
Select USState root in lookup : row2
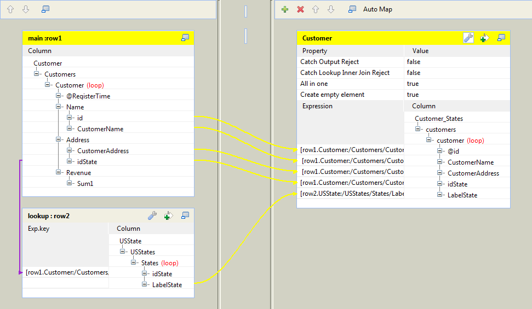(130, 241)
